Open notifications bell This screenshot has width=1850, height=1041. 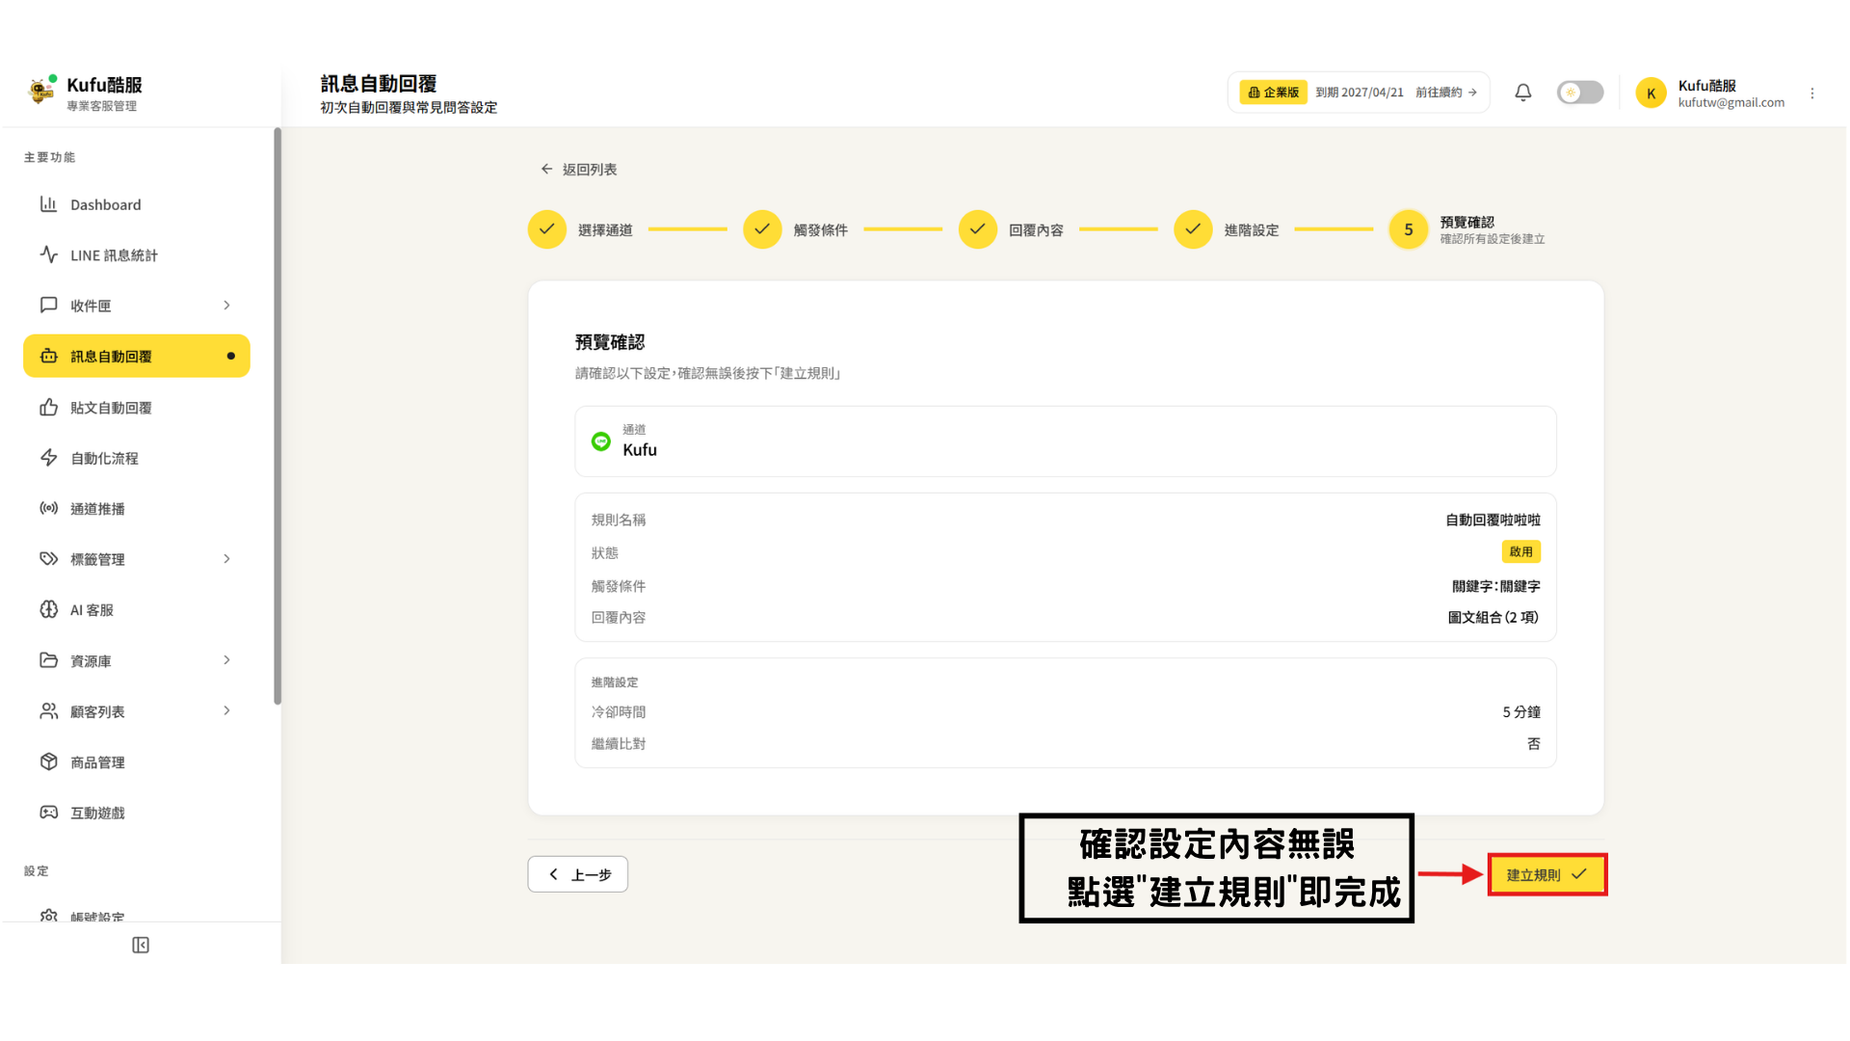(x=1522, y=93)
